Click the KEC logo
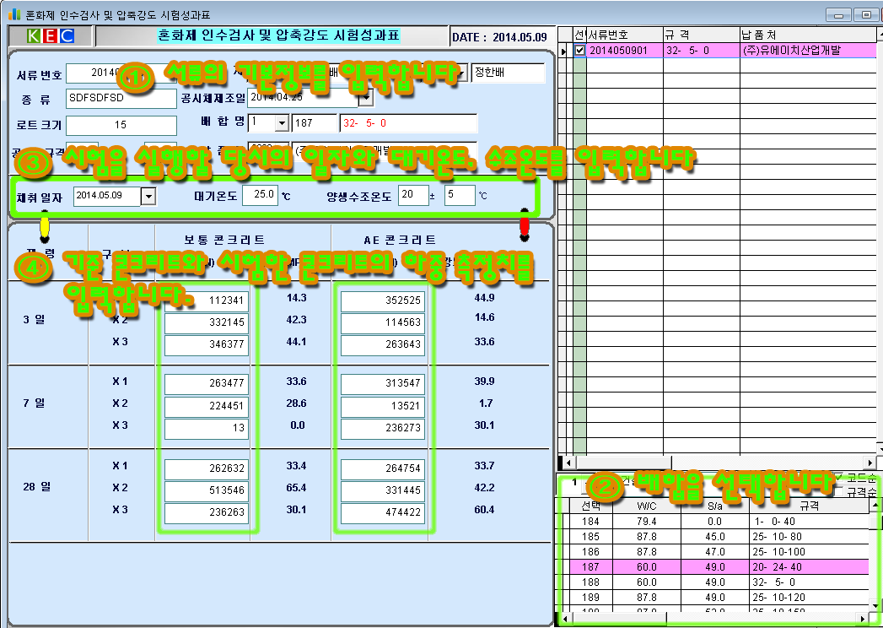The height and width of the screenshot is (628, 883). (50, 36)
